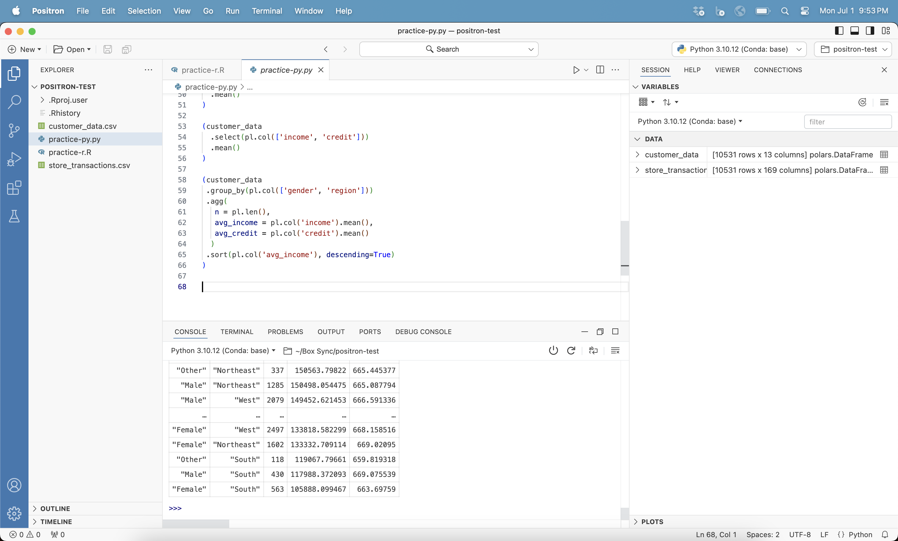Open the Testing flask icon
Image resolution: width=898 pixels, height=541 pixels.
[14, 216]
